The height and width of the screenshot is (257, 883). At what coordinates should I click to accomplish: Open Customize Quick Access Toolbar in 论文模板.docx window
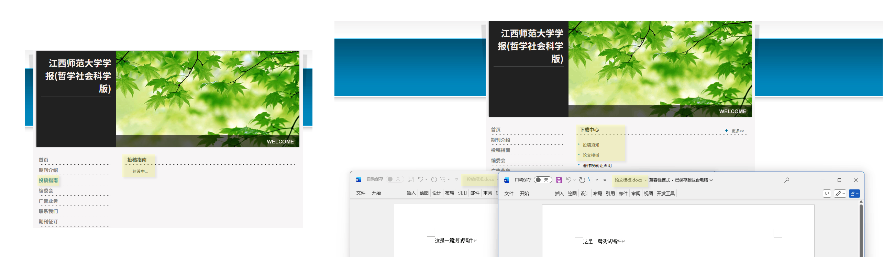coord(605,180)
